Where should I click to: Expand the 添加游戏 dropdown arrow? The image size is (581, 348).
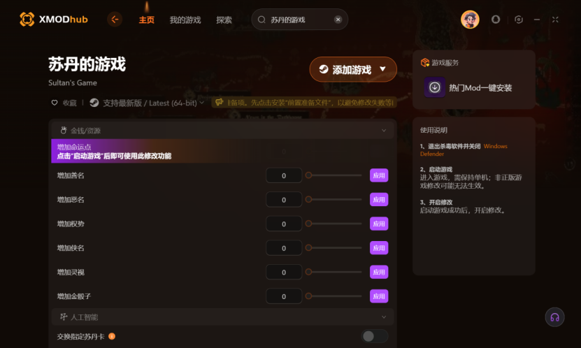click(382, 69)
